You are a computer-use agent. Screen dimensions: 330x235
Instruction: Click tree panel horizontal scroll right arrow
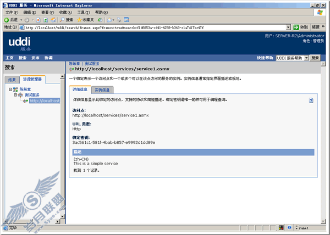[x=58, y=221]
